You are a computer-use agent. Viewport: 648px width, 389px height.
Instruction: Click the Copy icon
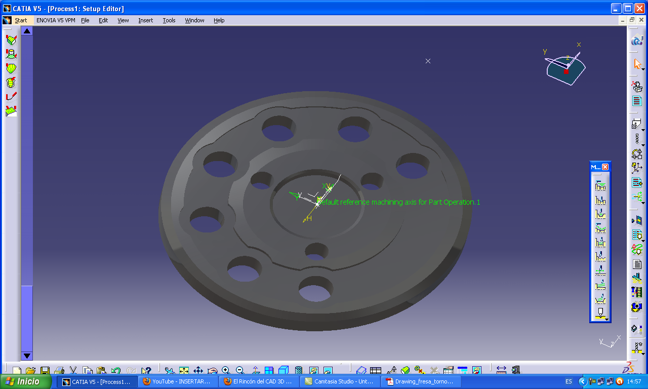[87, 371]
